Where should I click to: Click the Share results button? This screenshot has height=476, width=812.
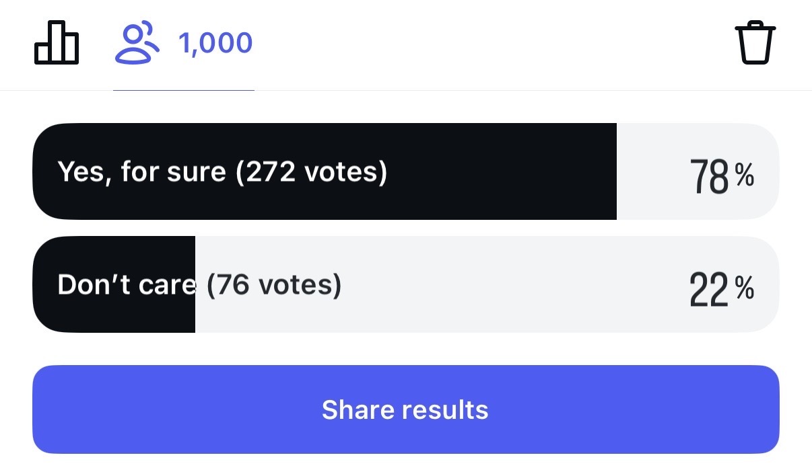(406, 409)
